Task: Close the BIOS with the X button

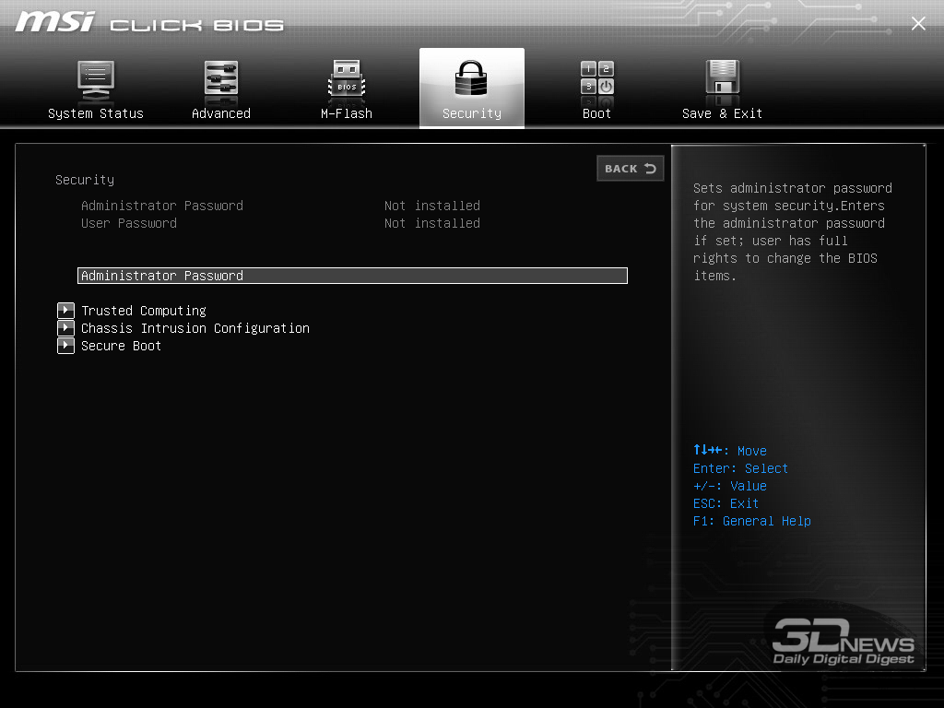Action: tap(918, 24)
